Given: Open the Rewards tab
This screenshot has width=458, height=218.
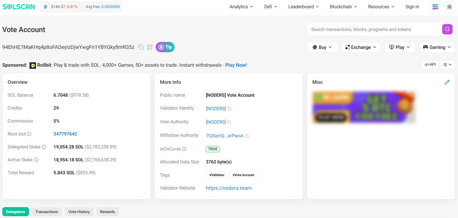Looking at the screenshot, I should [x=107, y=212].
